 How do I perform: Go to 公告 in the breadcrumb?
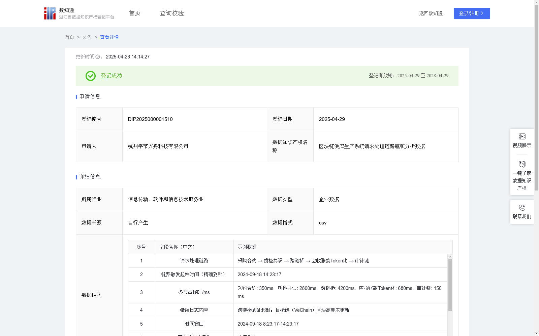click(x=87, y=37)
